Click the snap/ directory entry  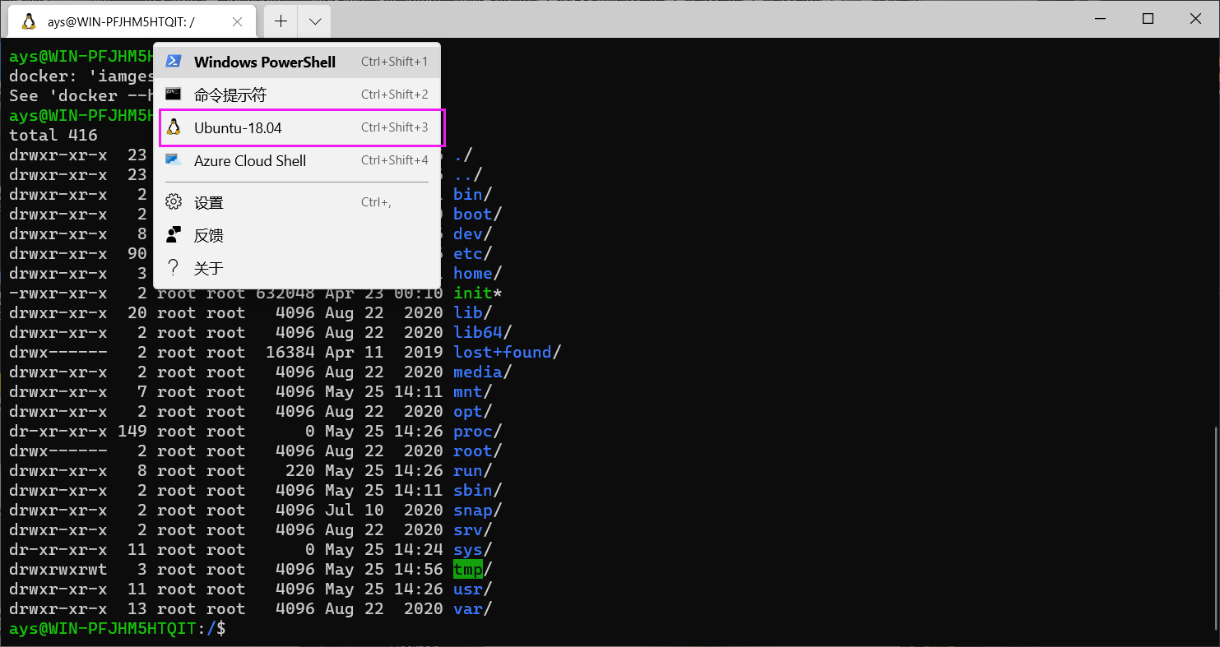pos(478,510)
